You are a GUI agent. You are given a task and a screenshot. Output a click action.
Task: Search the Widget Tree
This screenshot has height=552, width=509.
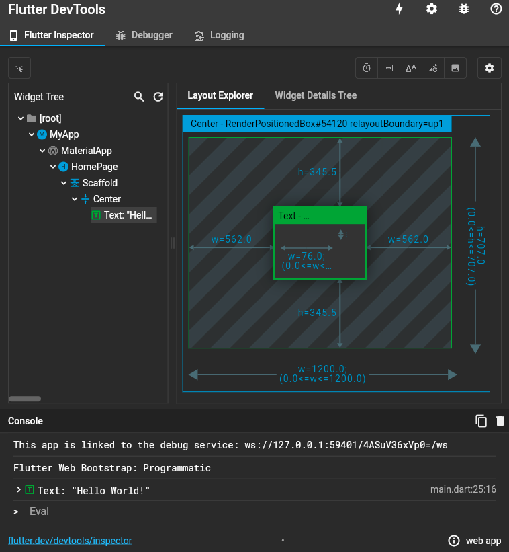tap(139, 97)
